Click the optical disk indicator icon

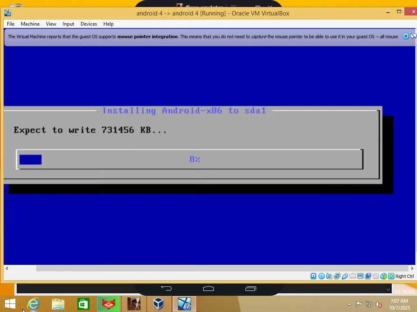pos(321,276)
